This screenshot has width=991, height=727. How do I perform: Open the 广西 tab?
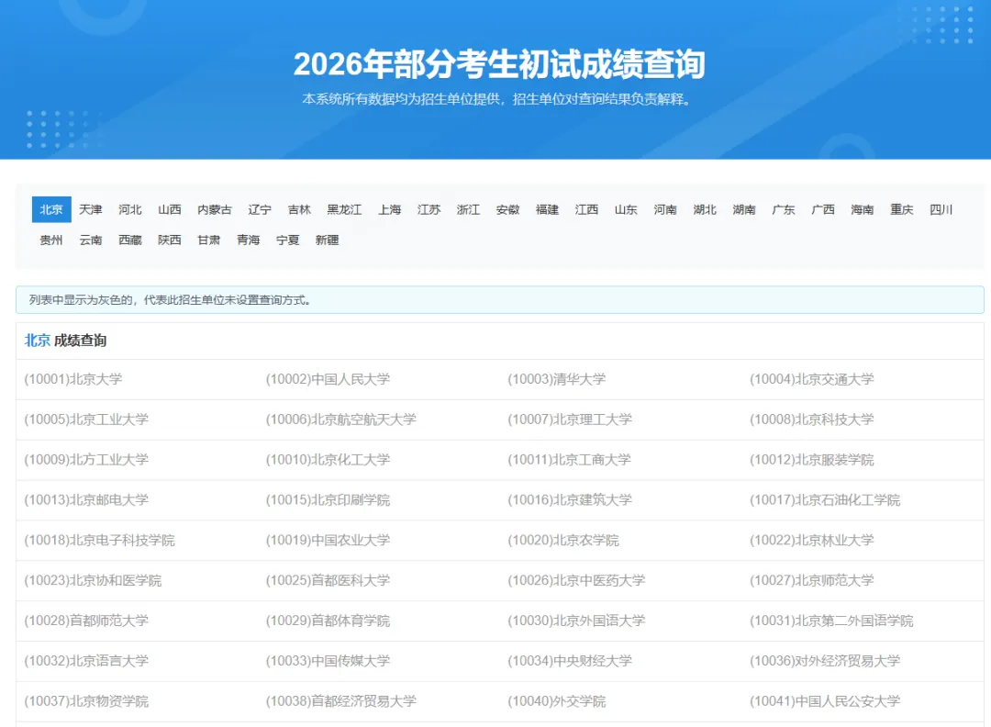pyautogui.click(x=823, y=209)
